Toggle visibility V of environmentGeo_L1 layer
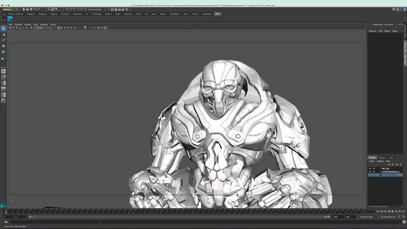This screenshot has width=407, height=229. pos(370,172)
